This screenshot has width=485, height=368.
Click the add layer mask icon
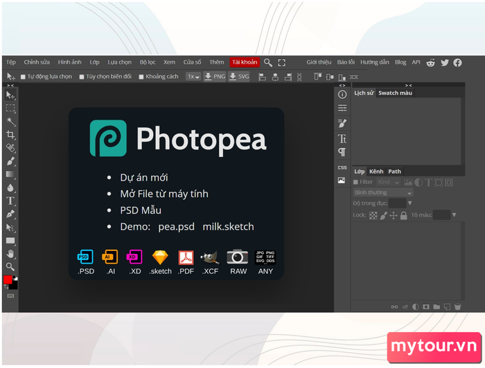[x=426, y=307]
